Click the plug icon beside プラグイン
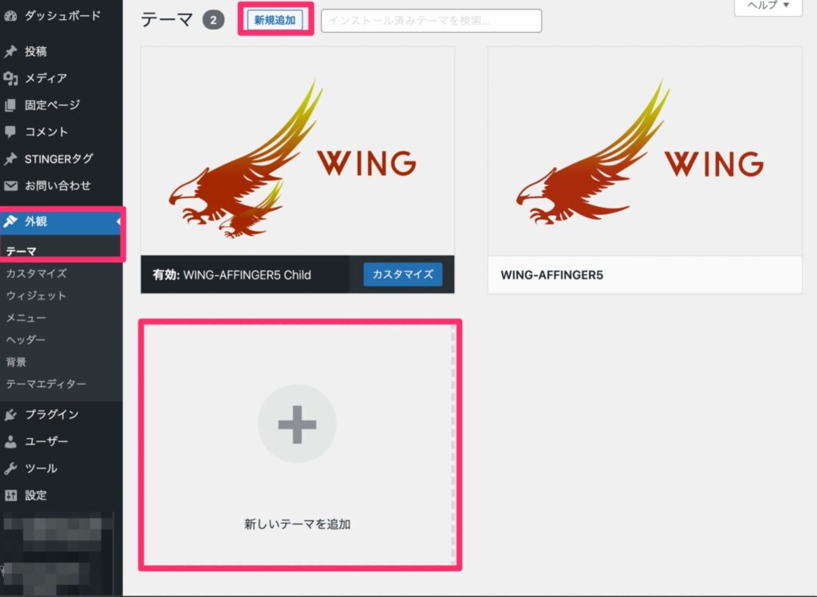 point(10,415)
